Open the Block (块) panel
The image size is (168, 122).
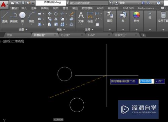tap(123, 17)
